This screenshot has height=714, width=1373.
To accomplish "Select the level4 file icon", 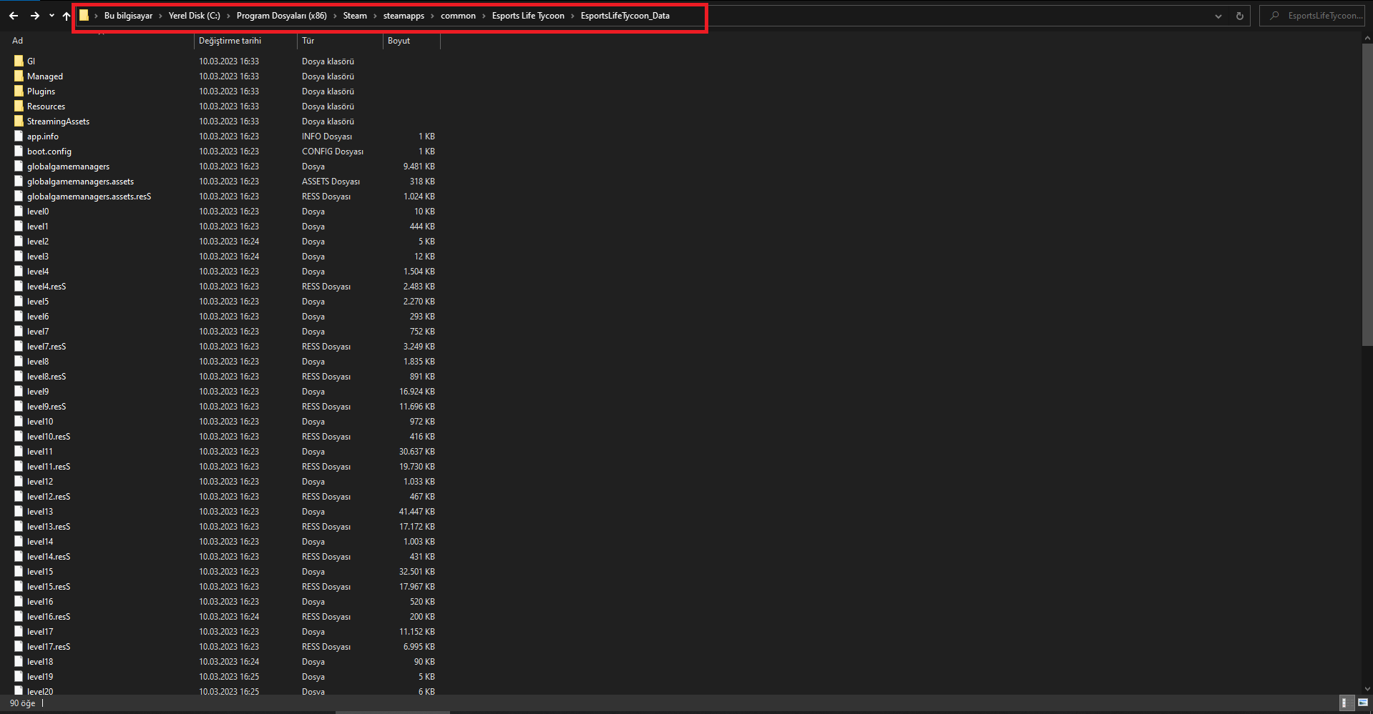I will 19,271.
